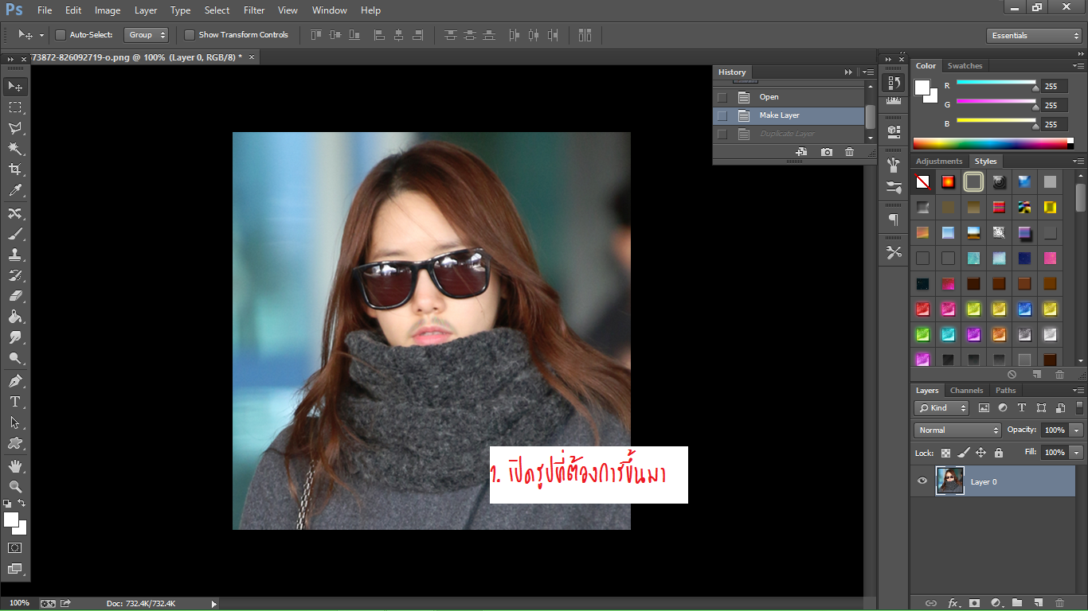Select the Crop tool

(15, 169)
